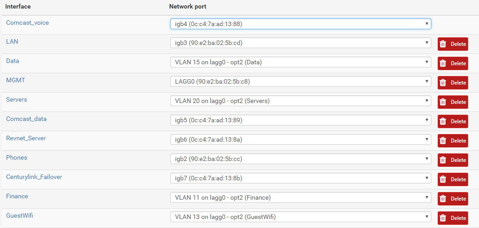Click trash icon for GuestWifi interface
Screen dimensions: 479x228
coord(443,218)
